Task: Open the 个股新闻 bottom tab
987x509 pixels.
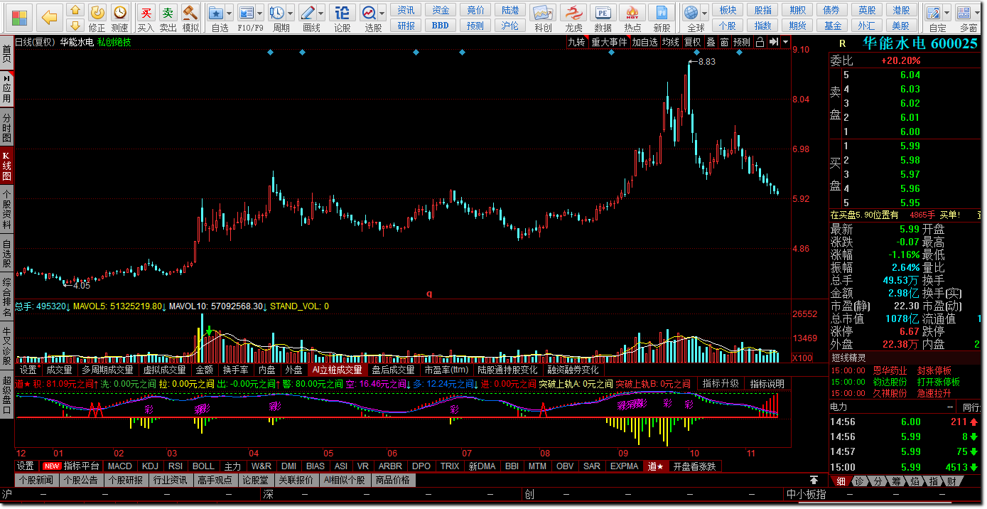Action: pyautogui.click(x=37, y=480)
